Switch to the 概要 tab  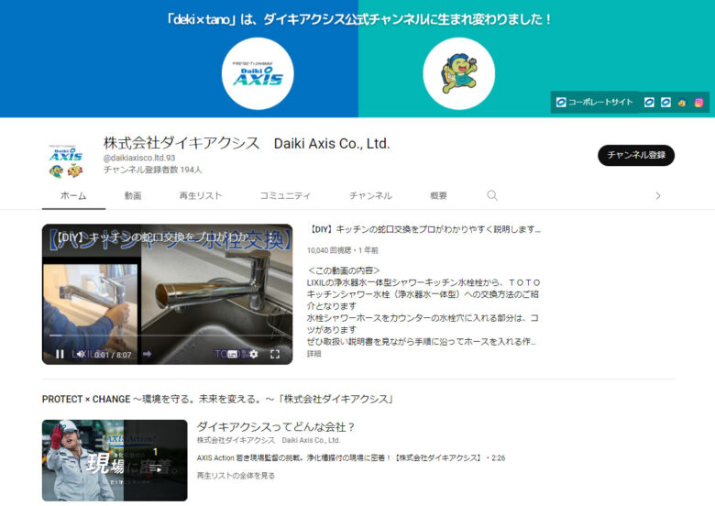438,196
